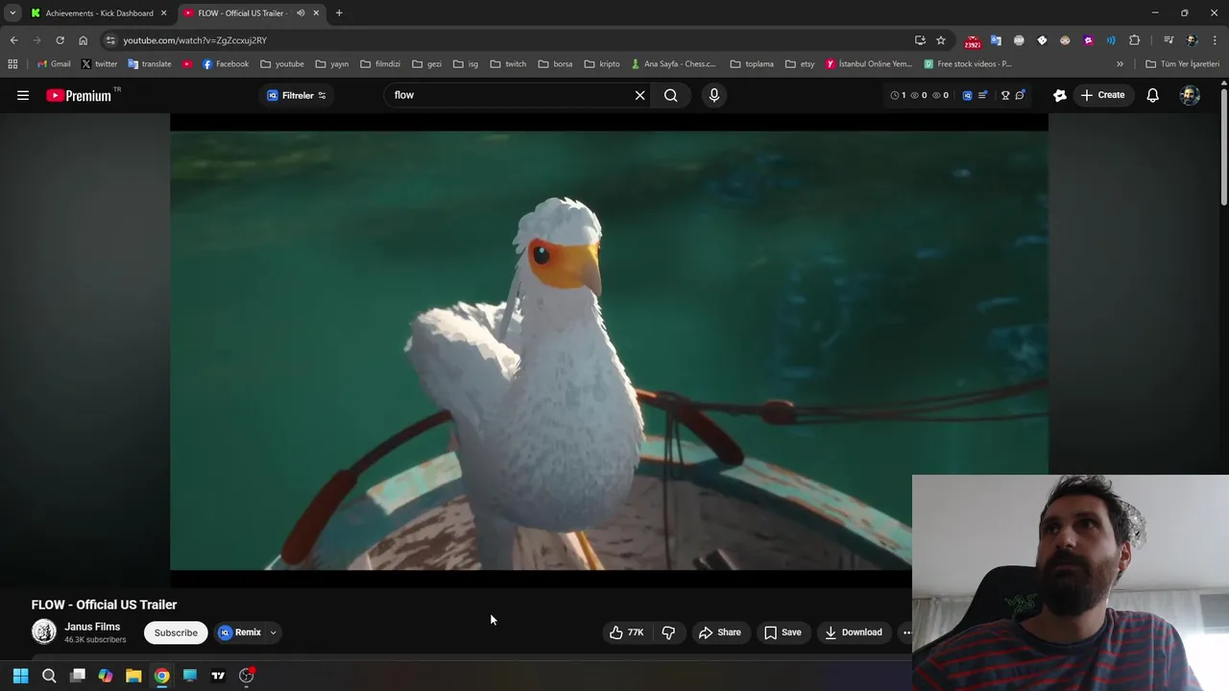
Task: Click the Create button
Action: [1102, 95]
